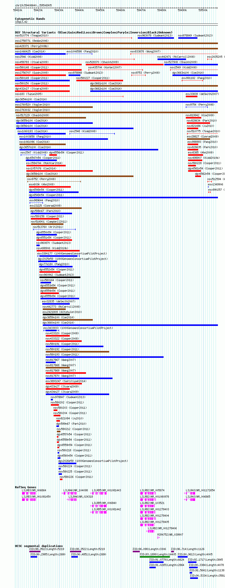
Task: Click variant label nsv978849 (Sudmant2013)
Action: tap(195, 36)
